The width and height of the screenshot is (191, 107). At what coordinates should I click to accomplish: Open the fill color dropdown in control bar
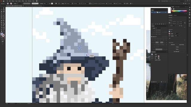click(x=9, y=4)
